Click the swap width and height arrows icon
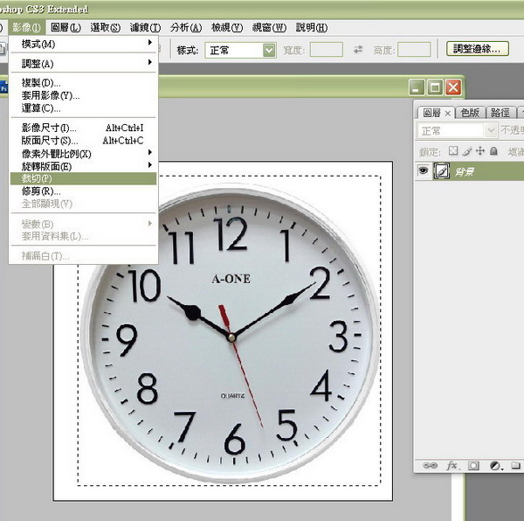524x521 pixels. pyautogui.click(x=358, y=50)
